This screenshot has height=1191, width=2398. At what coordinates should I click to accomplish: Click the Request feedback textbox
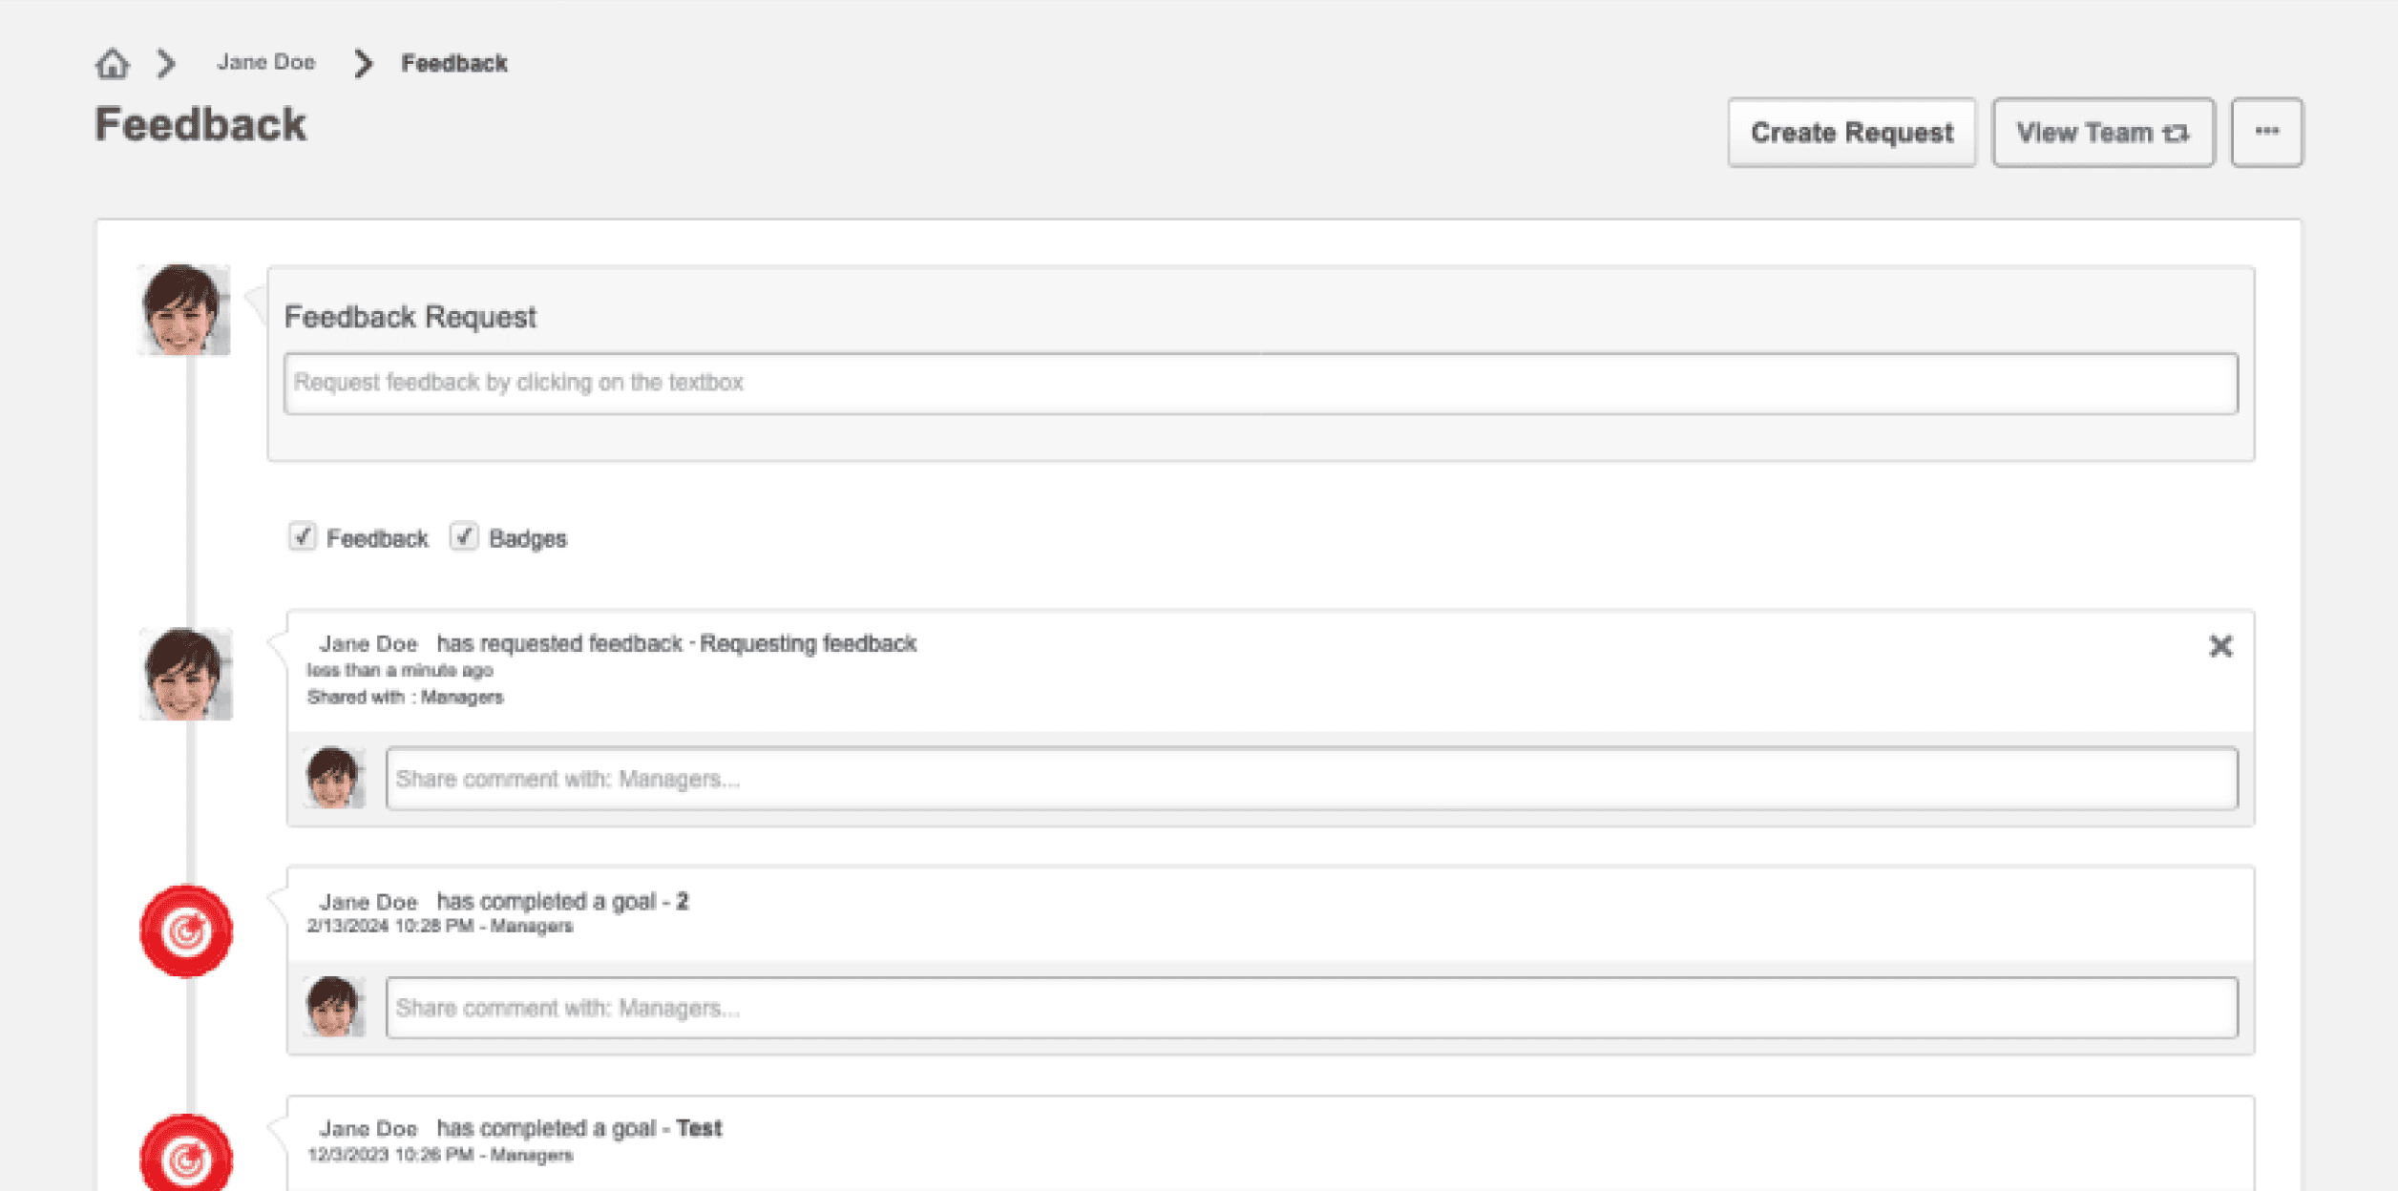click(1260, 383)
